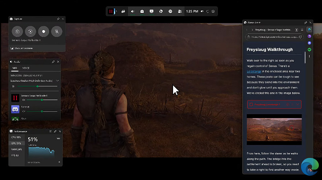The image size is (322, 180).
Task: Record the last 30 seconds
Action: coord(30,31)
